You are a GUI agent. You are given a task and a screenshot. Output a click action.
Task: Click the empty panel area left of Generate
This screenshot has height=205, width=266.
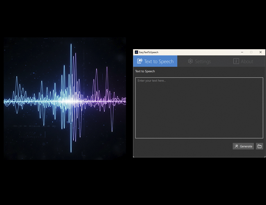pos(183,146)
